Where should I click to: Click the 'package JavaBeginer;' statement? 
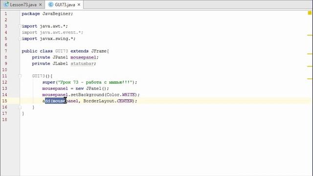tap(47, 14)
